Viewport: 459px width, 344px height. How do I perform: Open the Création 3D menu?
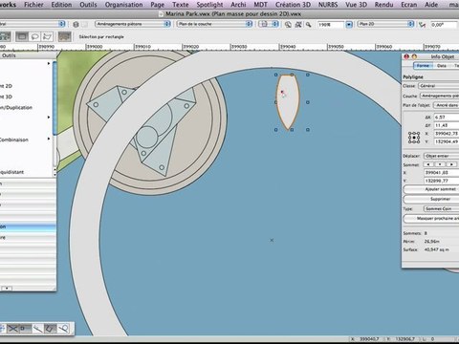[293, 5]
